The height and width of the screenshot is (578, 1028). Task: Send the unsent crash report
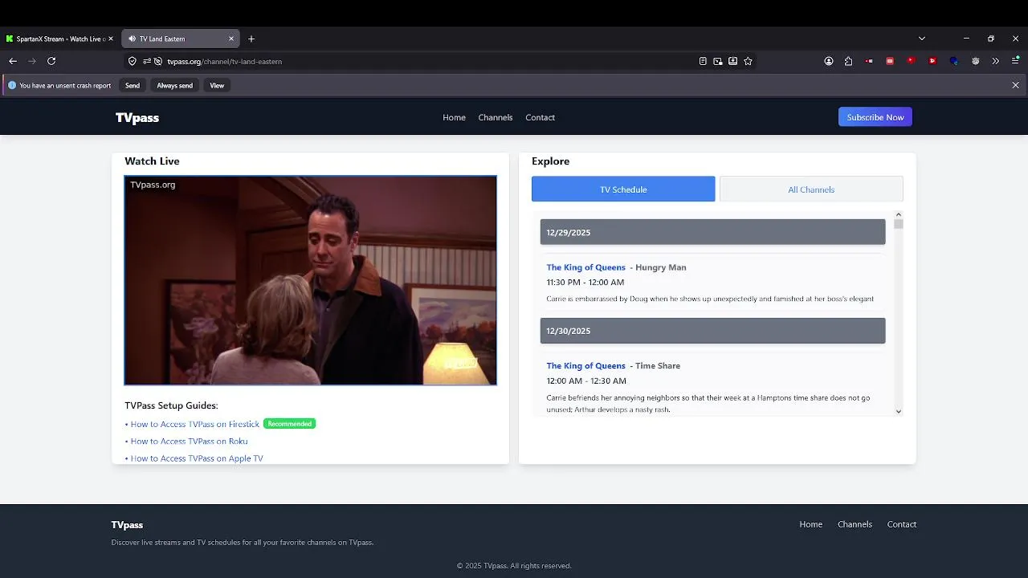[133, 85]
